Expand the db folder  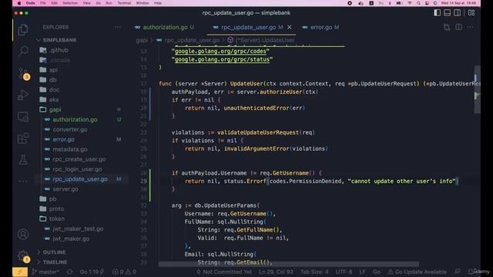click(x=48, y=80)
